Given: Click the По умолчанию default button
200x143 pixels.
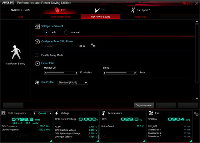Looking at the screenshot, I should [x=144, y=105].
